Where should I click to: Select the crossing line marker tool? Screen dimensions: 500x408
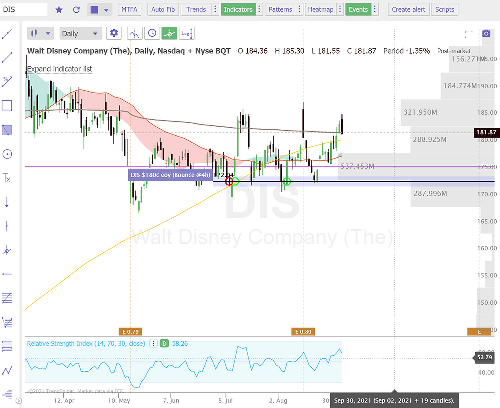pyautogui.click(x=7, y=250)
